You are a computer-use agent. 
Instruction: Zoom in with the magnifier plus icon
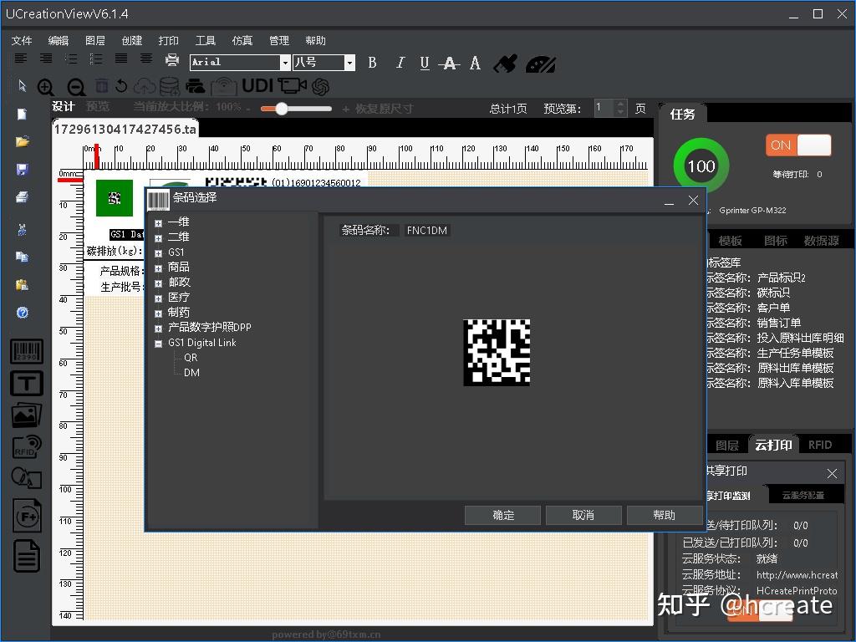pos(46,87)
